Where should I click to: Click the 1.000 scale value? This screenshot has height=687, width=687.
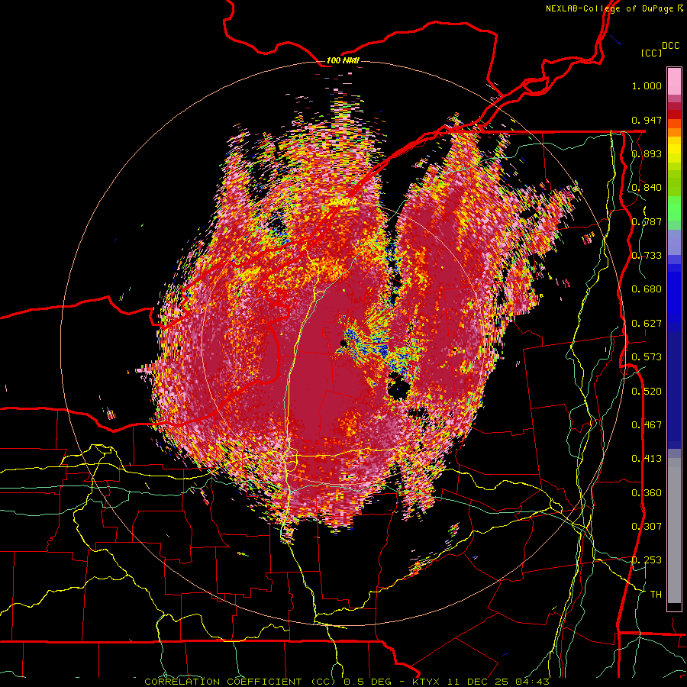647,85
